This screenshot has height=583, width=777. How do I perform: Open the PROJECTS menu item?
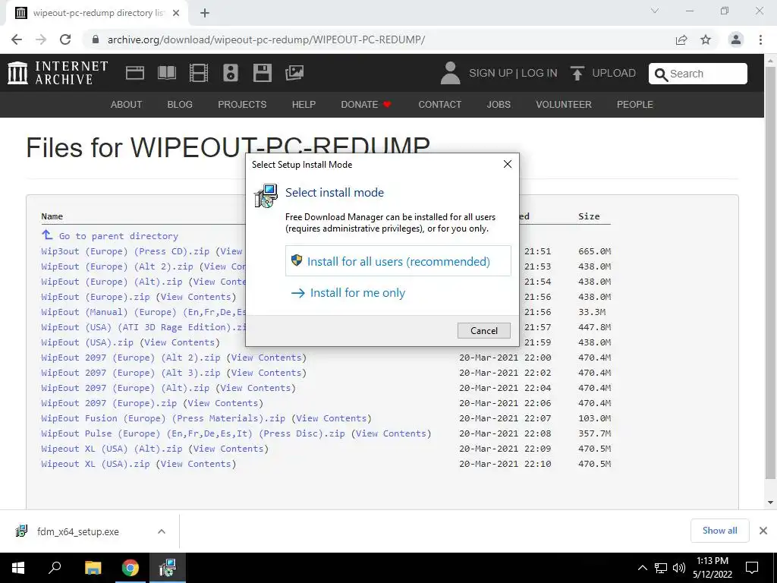(x=242, y=105)
